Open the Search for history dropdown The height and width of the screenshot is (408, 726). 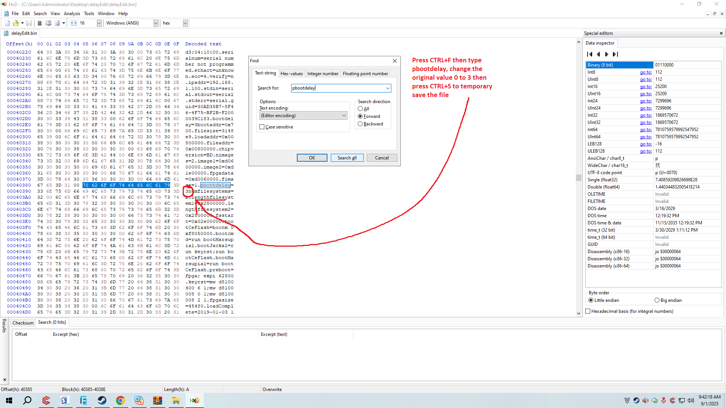pyautogui.click(x=388, y=88)
